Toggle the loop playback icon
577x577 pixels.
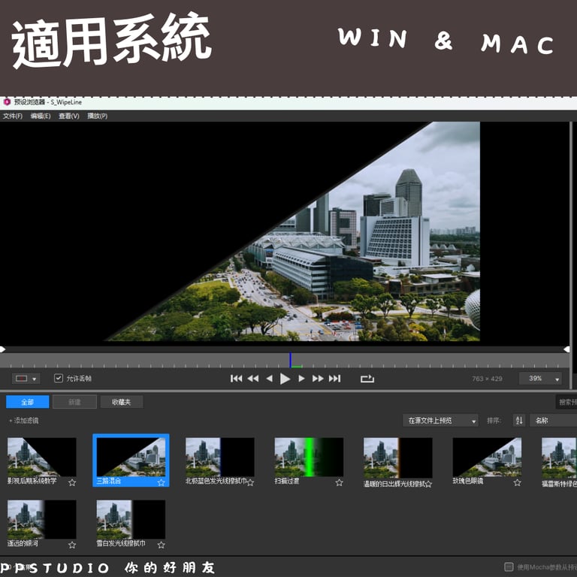click(x=367, y=379)
